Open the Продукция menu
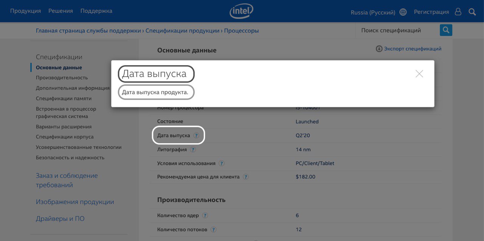The image size is (484, 241). [25, 11]
